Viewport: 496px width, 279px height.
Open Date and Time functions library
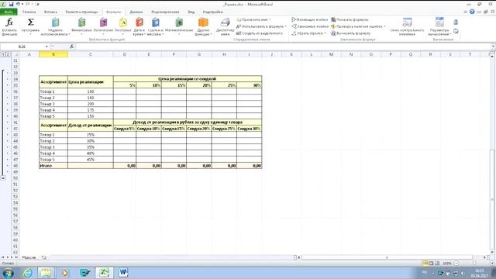tap(139, 26)
